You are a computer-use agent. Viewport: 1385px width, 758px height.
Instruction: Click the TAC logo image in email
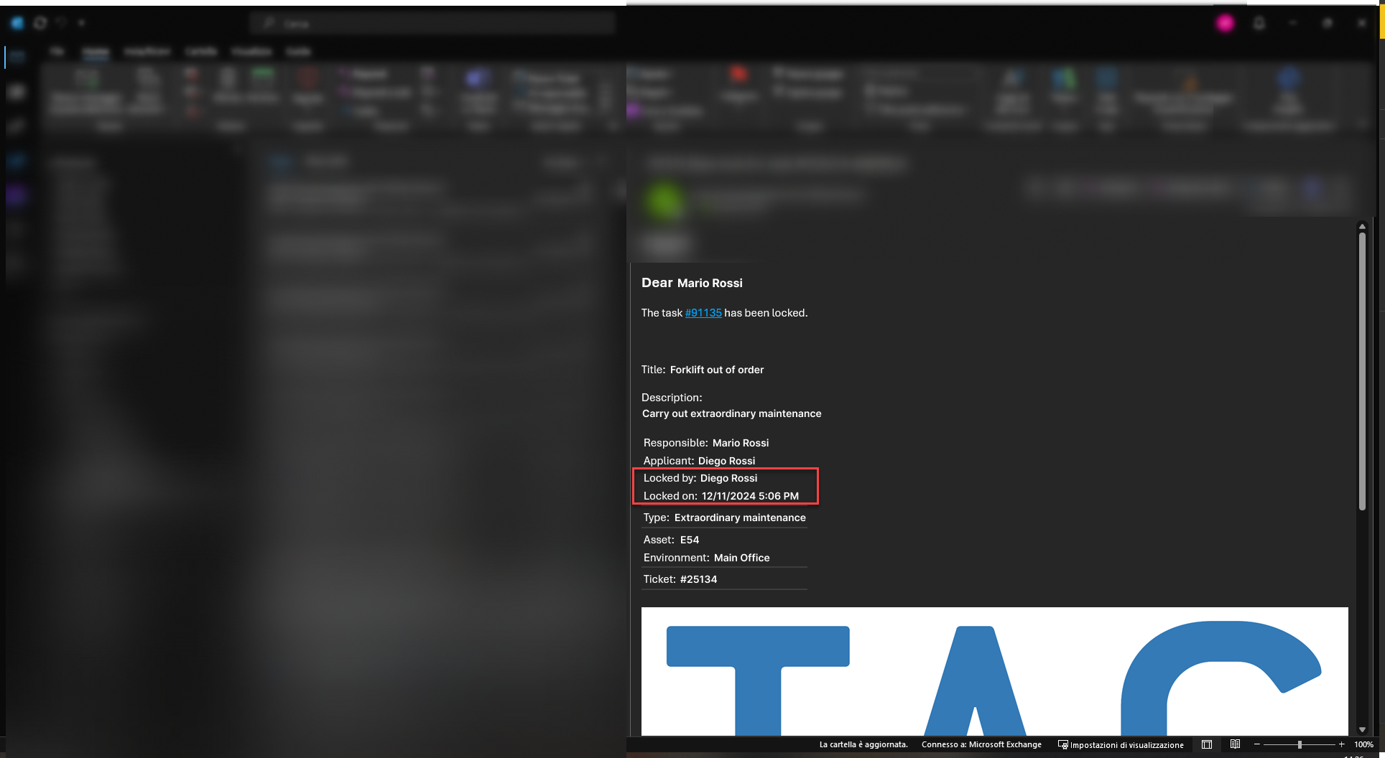[994, 671]
